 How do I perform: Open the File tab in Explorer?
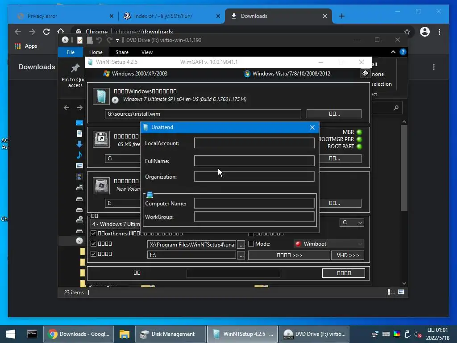(71, 52)
